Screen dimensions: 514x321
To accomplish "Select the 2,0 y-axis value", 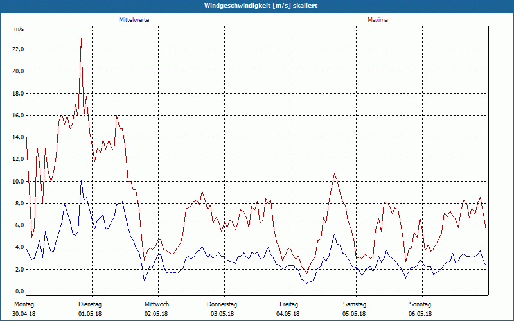I will tap(20, 269).
